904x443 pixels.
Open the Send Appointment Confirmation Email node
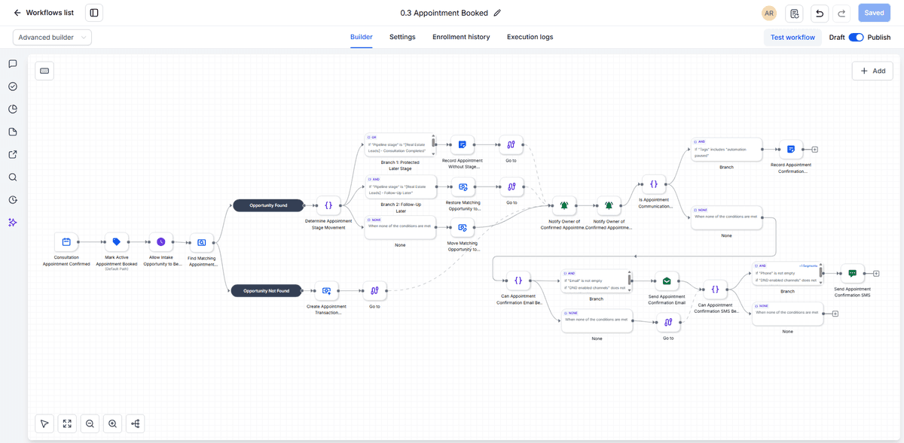point(667,281)
